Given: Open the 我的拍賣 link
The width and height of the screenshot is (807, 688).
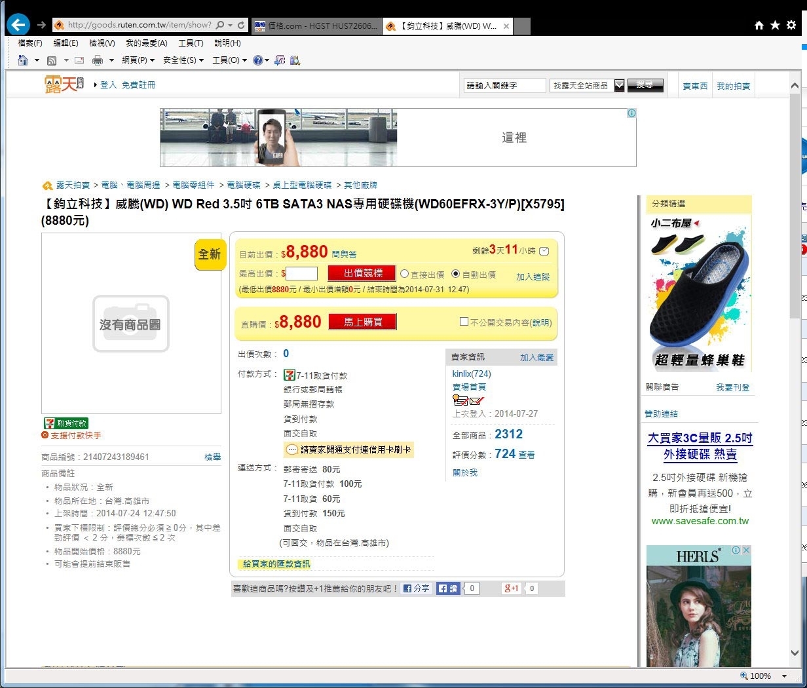Looking at the screenshot, I should pos(733,86).
